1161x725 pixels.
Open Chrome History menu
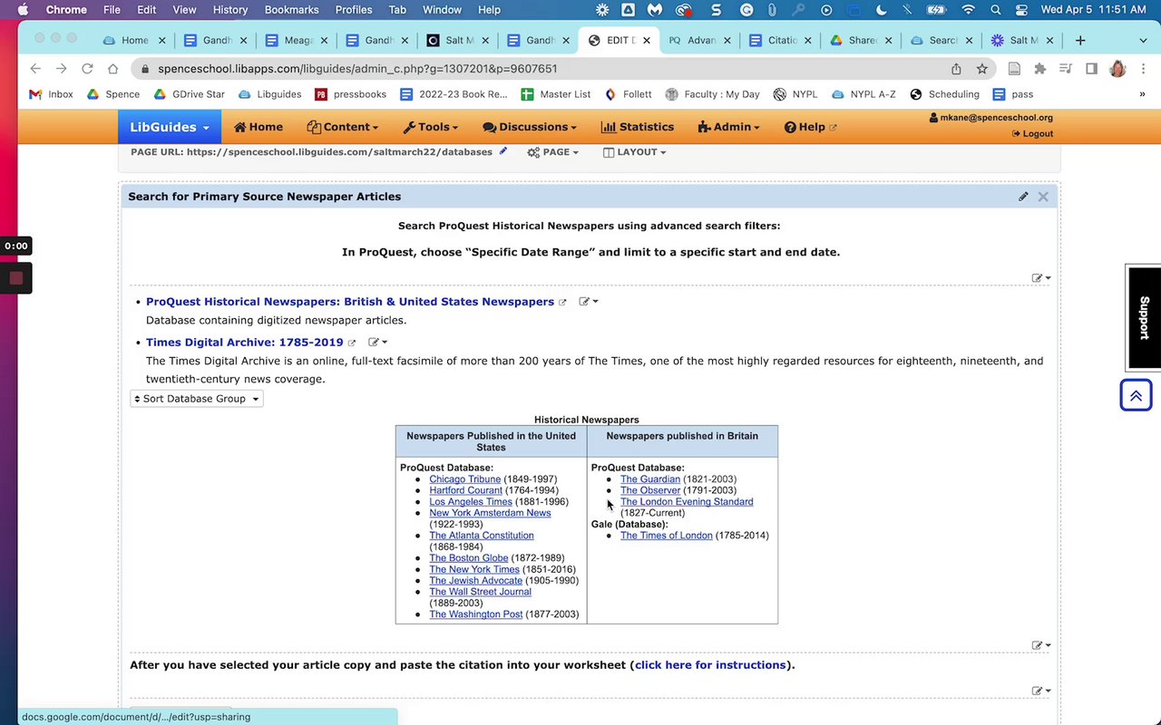[x=230, y=10]
